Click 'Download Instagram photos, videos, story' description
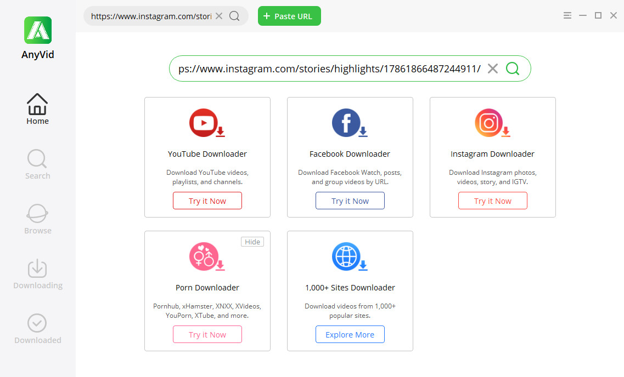Viewport: 624px width, 377px height. point(493,177)
